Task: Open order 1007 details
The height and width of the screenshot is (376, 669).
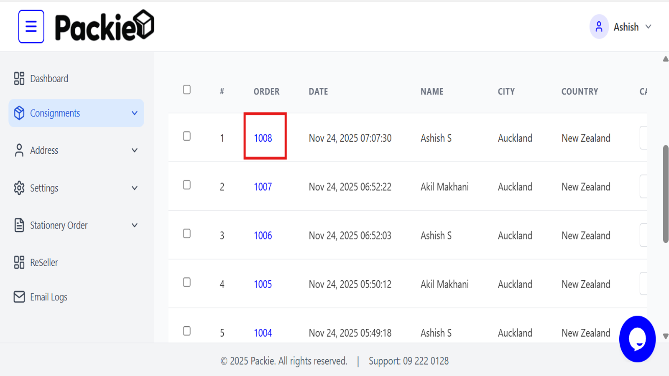Action: 263,187
